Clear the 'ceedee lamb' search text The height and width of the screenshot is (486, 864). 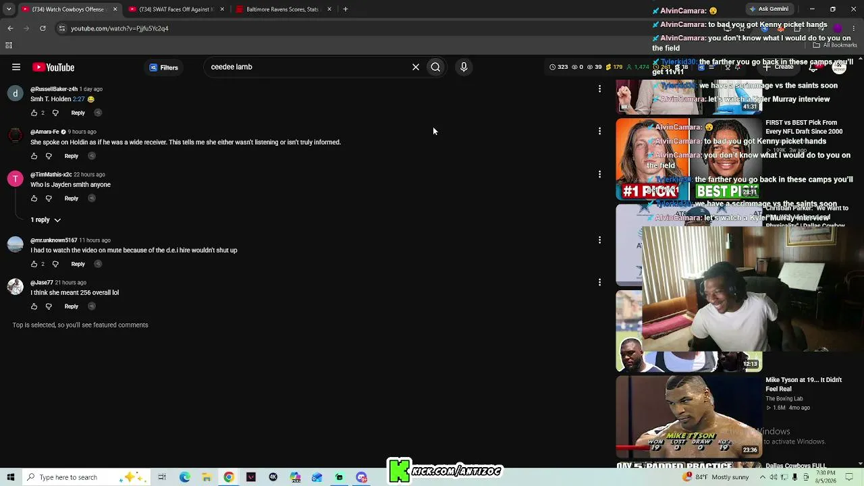[x=416, y=67]
